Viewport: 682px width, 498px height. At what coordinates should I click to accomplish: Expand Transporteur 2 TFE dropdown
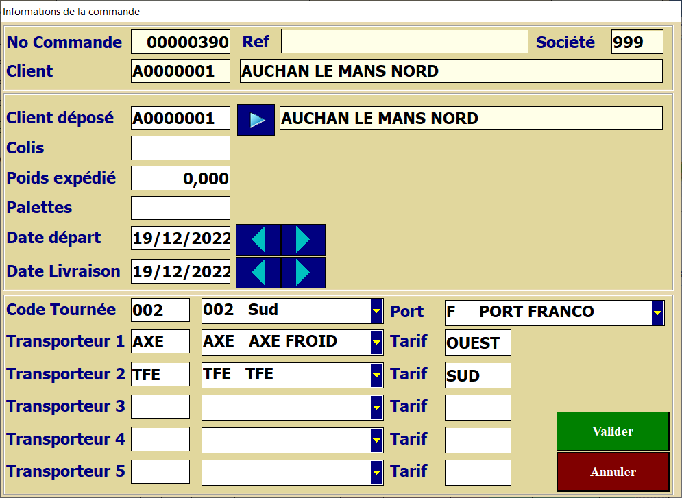376,375
